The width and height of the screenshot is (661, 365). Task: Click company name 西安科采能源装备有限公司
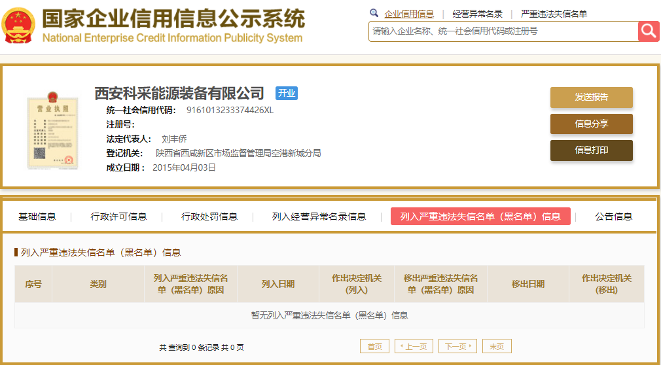(x=179, y=93)
